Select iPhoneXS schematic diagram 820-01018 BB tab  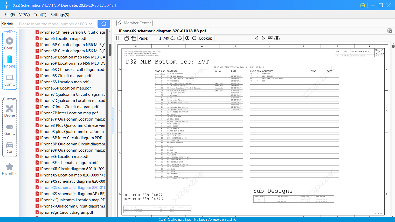pos(162,31)
